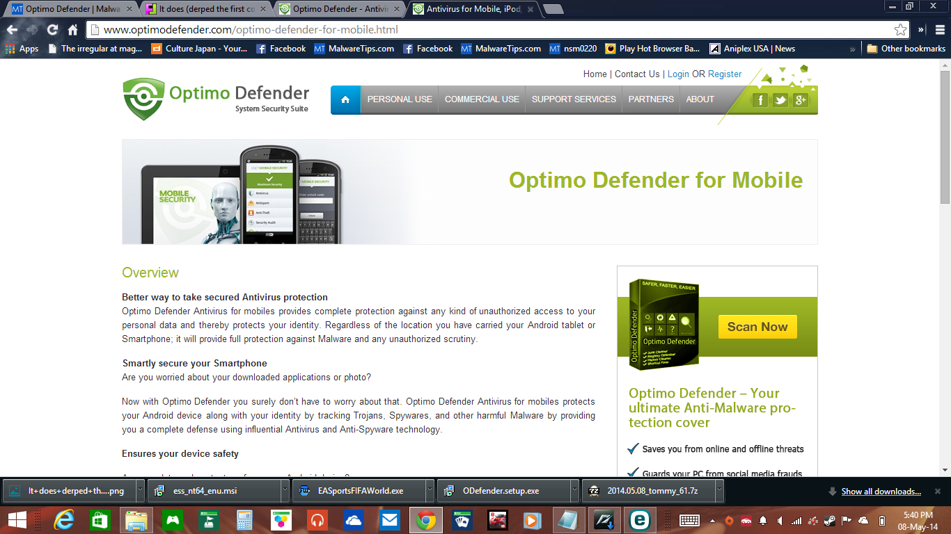Show hidden system tray icons arrow

(x=712, y=520)
